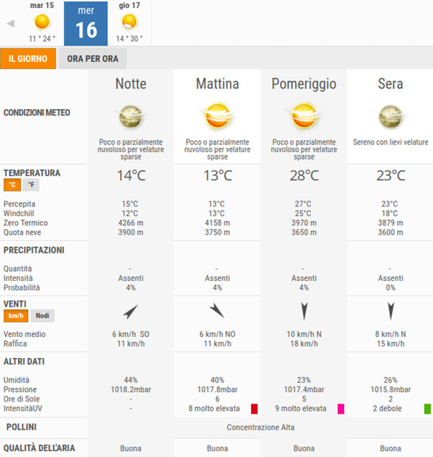Click the Sera moon weather icon
Viewport: 433px width, 457px height.
(390, 117)
